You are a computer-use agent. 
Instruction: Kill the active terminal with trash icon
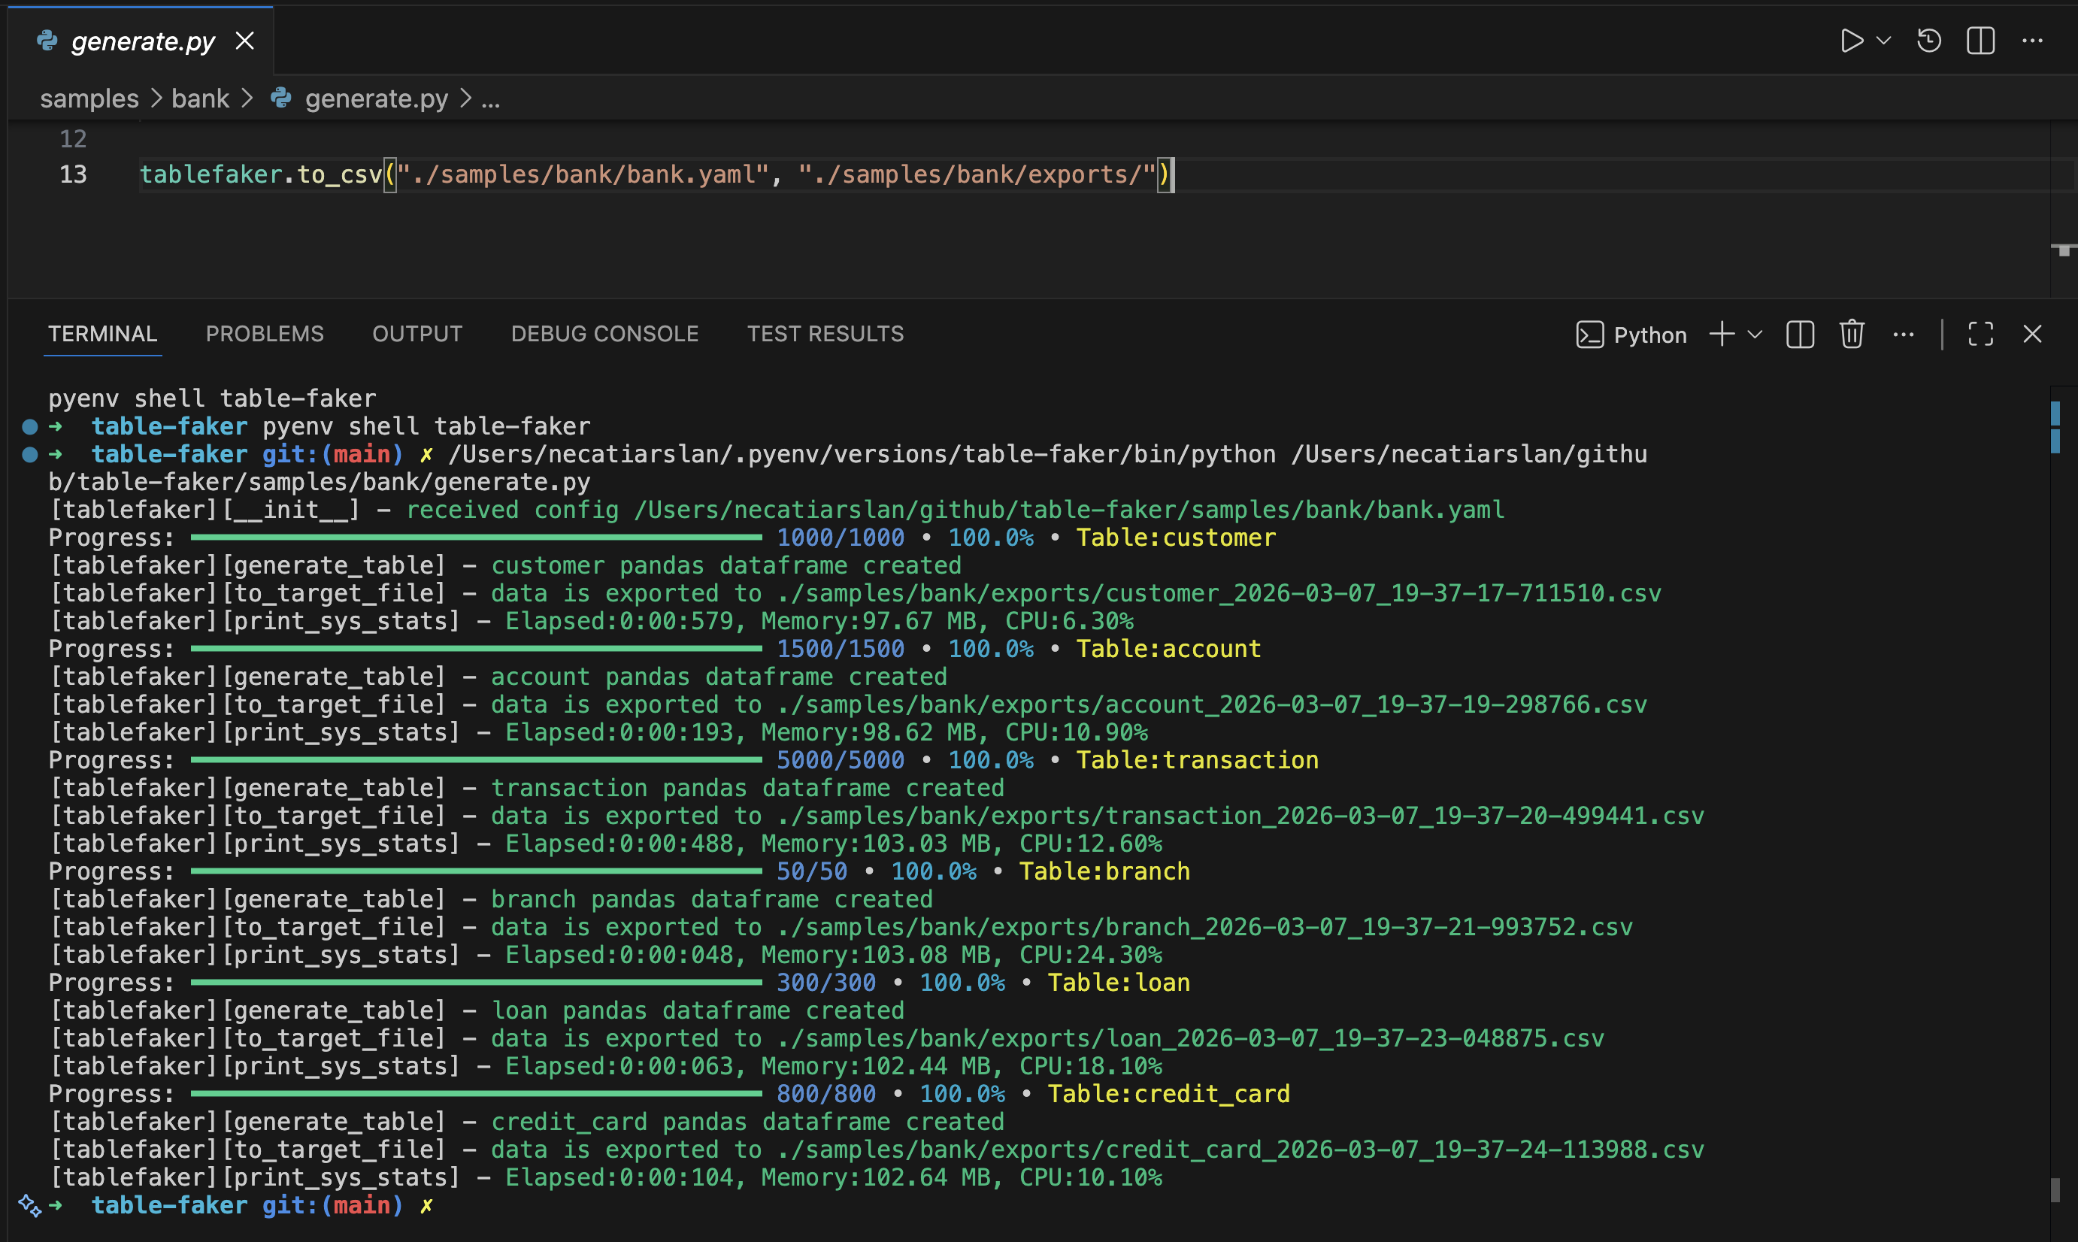[x=1850, y=334]
